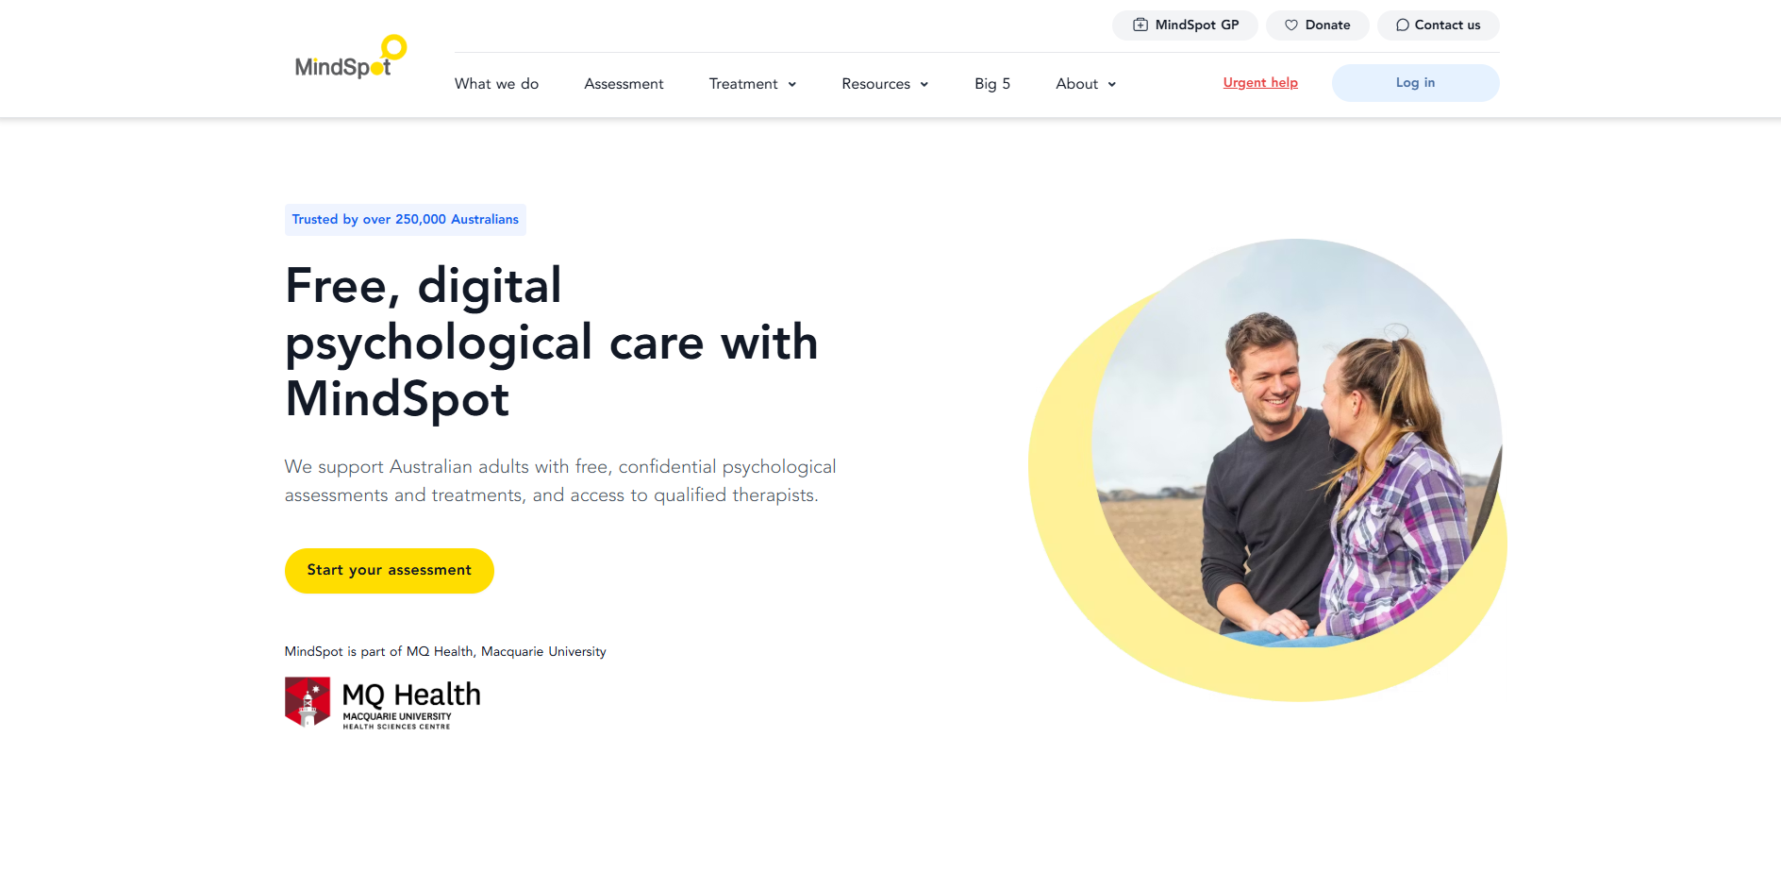Click the MindSpot logo
Image resolution: width=1781 pixels, height=871 pixels.
tap(351, 57)
